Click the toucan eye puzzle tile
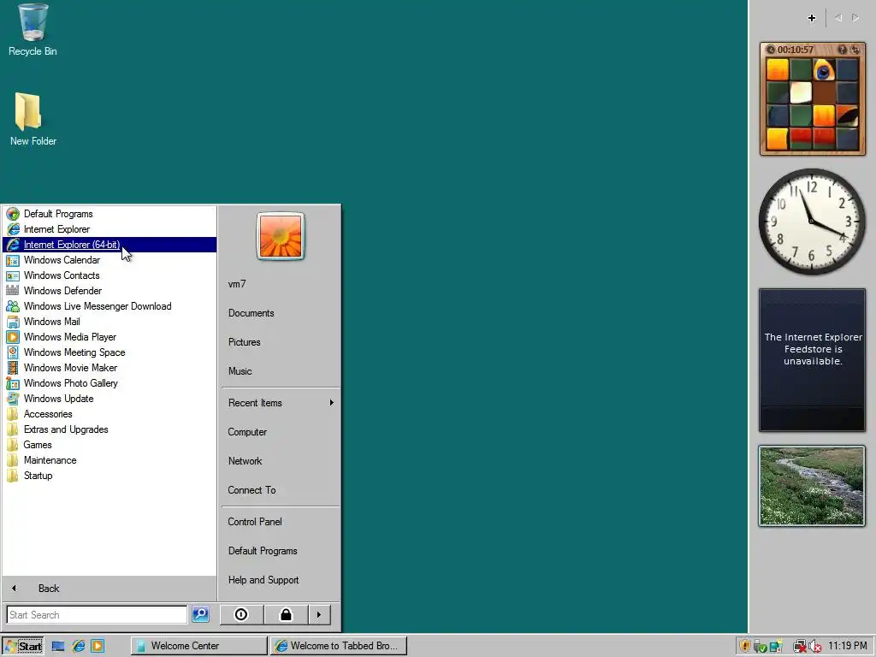This screenshot has height=657, width=876. coord(824,70)
